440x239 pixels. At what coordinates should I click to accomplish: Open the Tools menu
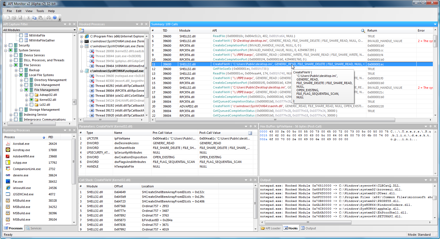coord(40,11)
